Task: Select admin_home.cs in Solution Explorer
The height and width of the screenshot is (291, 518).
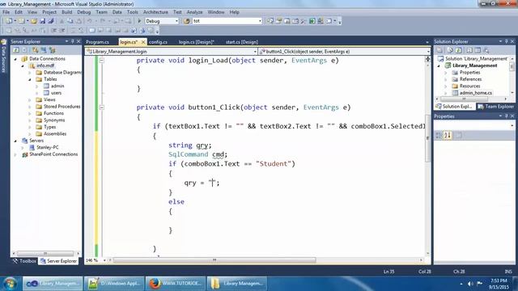Action: 476,93
